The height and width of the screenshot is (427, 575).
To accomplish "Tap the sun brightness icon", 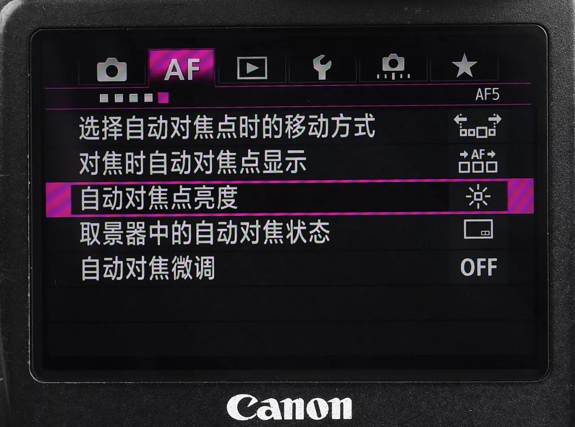I will (478, 197).
